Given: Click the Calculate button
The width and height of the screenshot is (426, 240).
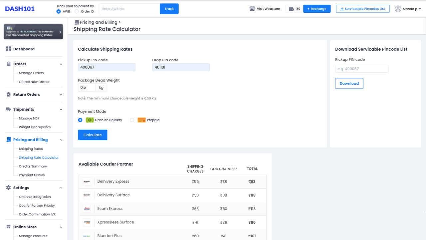Looking at the screenshot, I should (93, 135).
